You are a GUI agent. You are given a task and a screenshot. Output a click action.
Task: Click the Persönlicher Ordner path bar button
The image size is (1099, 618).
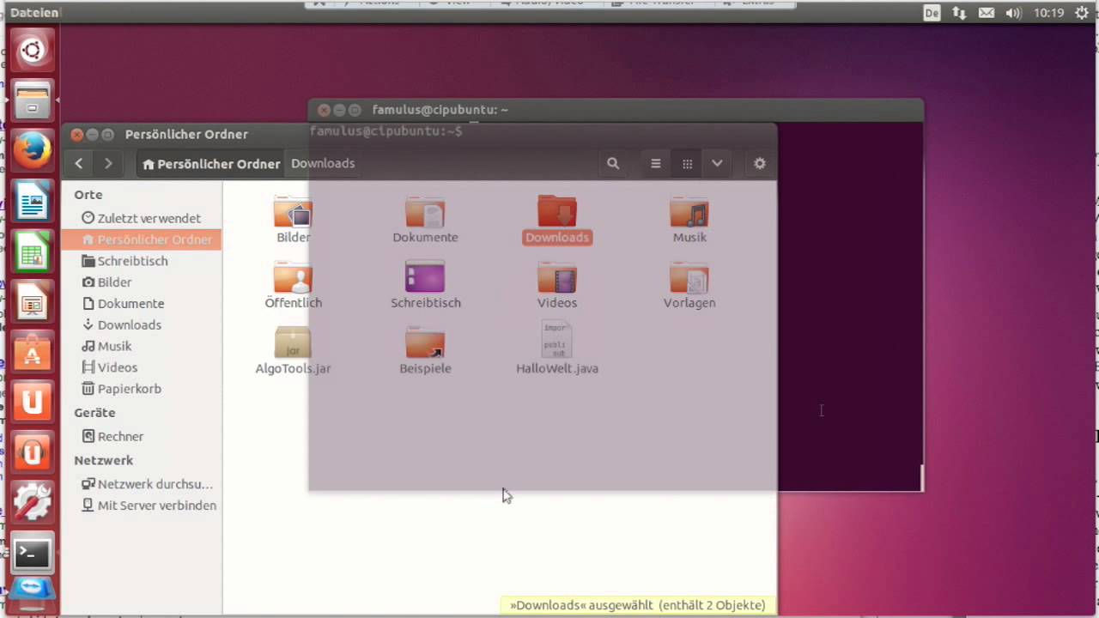[x=211, y=163]
